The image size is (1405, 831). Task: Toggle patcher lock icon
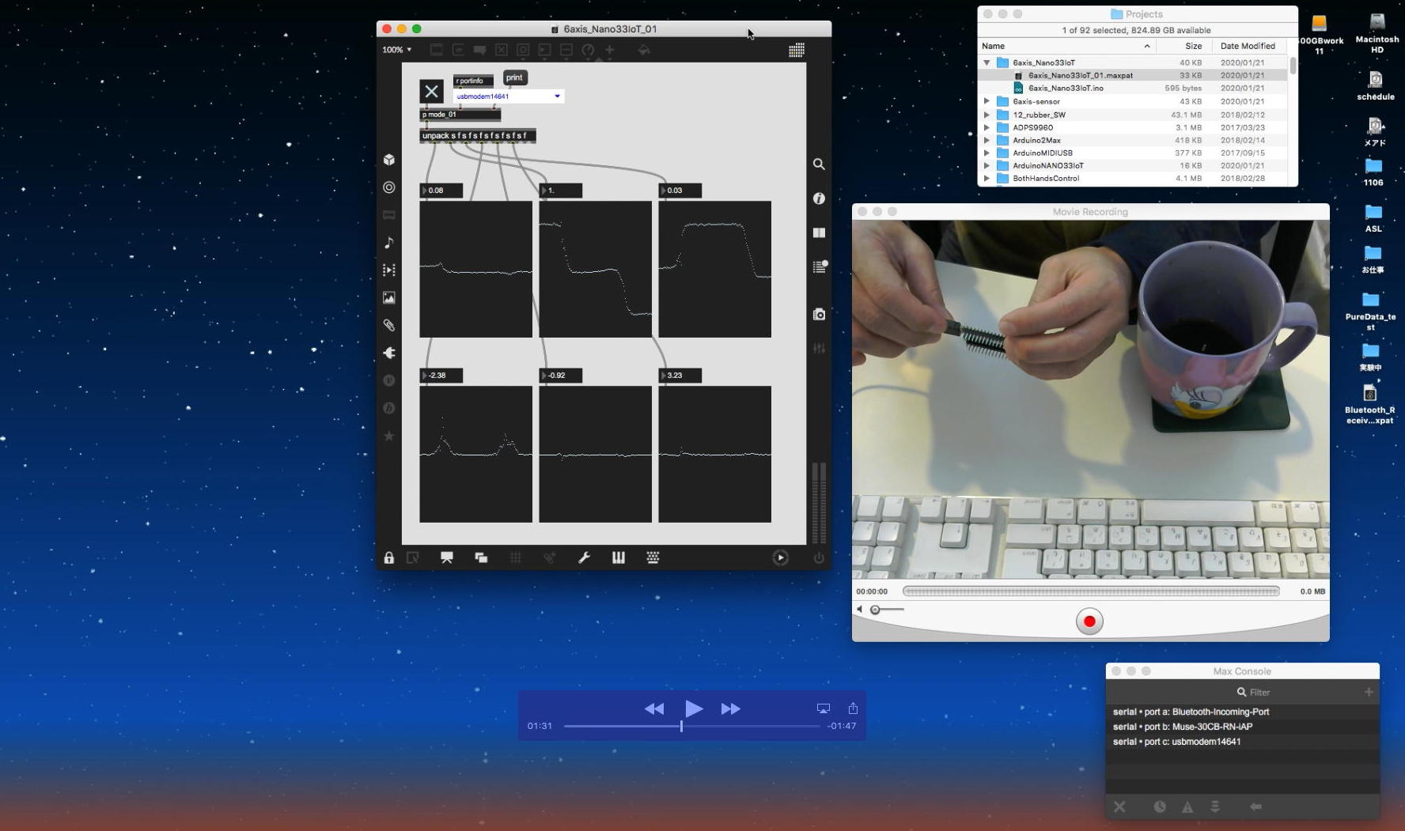point(388,557)
